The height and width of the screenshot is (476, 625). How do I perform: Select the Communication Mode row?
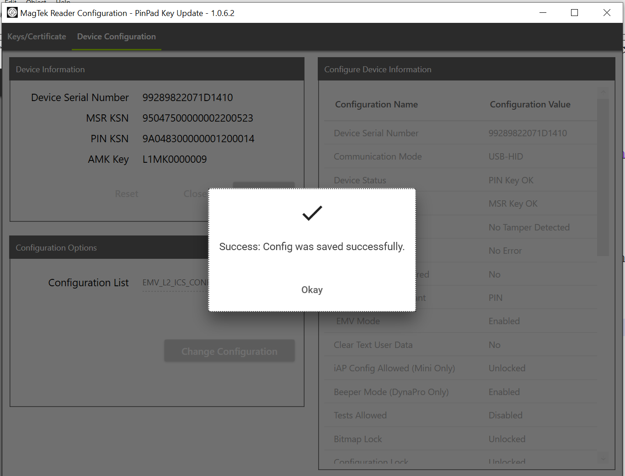click(460, 156)
